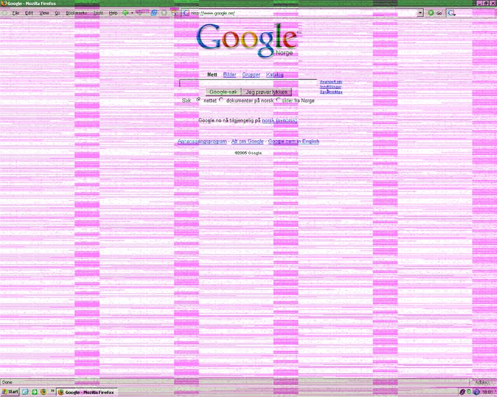Image resolution: width=497 pixels, height=397 pixels.
Task: Follow the norsk (nynorsk) link
Action: 280,120
